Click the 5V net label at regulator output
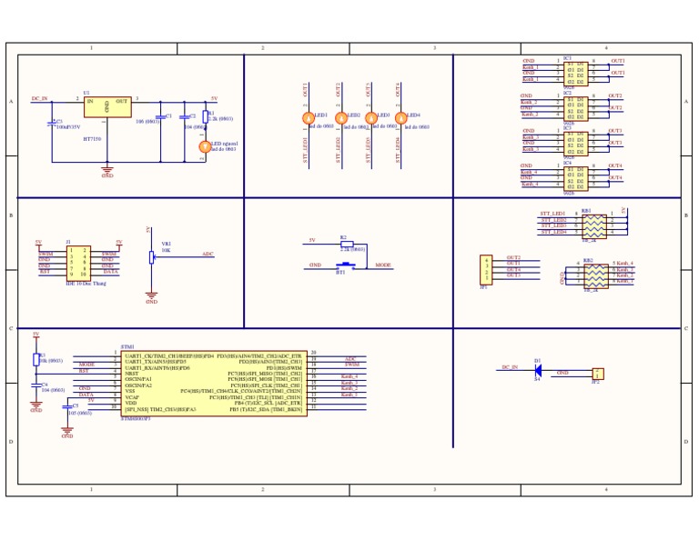This screenshot has width=699, height=540. tap(215, 98)
